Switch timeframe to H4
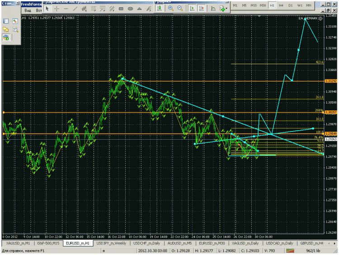This screenshot has width=339, height=255. 281,5
